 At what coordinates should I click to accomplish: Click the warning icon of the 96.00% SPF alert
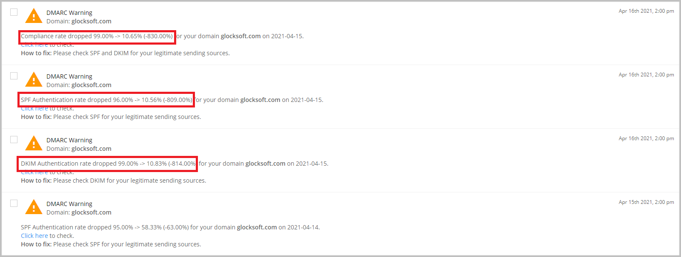(x=34, y=80)
